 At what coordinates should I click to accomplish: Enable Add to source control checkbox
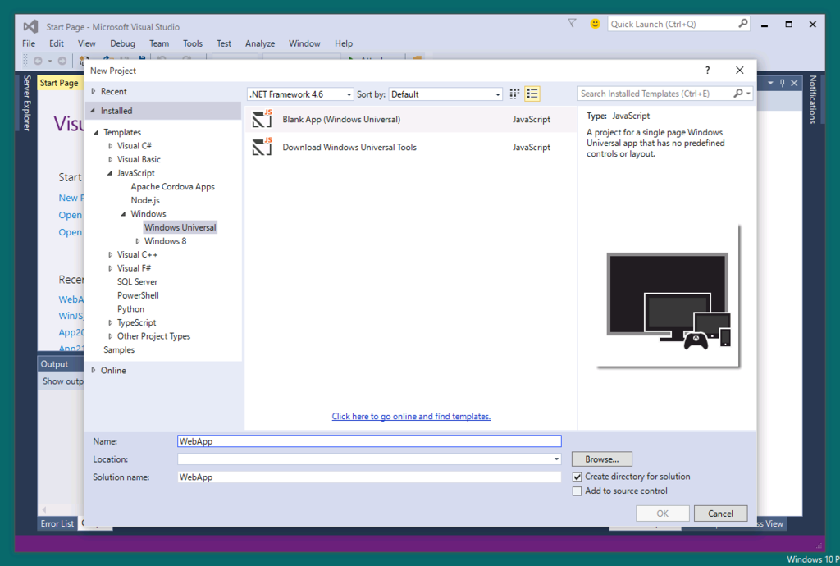tap(577, 491)
